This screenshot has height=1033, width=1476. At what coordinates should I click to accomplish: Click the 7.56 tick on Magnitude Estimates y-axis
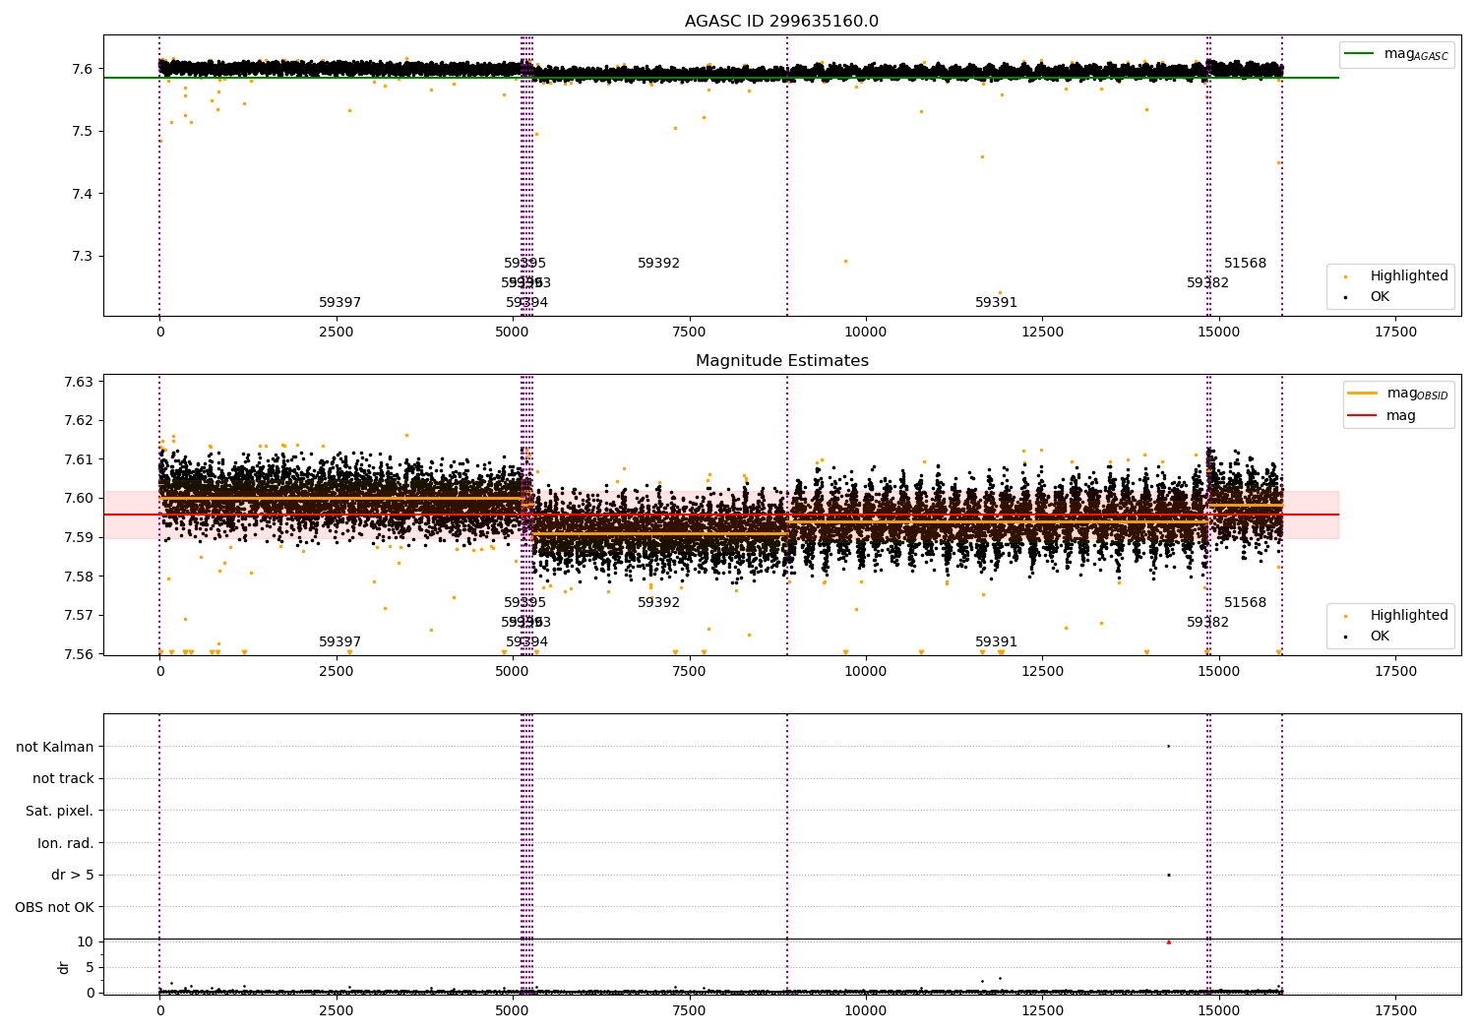tap(78, 654)
